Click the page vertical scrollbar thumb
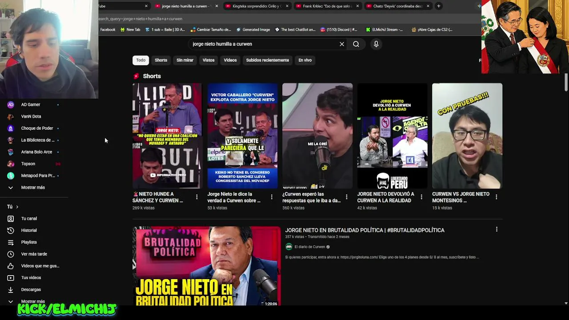569x320 pixels. coord(566,82)
